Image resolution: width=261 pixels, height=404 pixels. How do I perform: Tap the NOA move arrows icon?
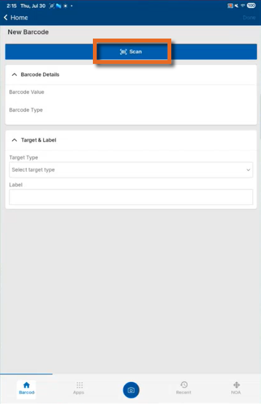pos(236,385)
